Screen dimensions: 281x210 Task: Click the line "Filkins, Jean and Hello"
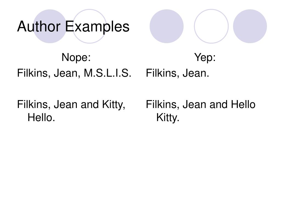click(x=201, y=104)
